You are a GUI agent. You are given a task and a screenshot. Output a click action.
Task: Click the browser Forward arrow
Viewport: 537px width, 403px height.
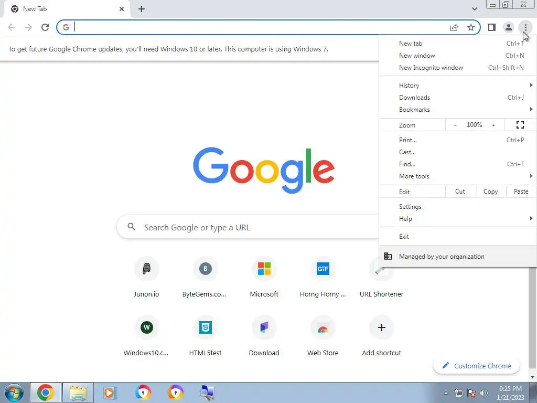pos(28,27)
